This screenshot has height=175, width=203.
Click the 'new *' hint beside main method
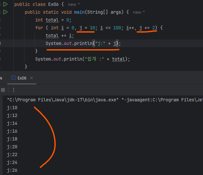139,12
